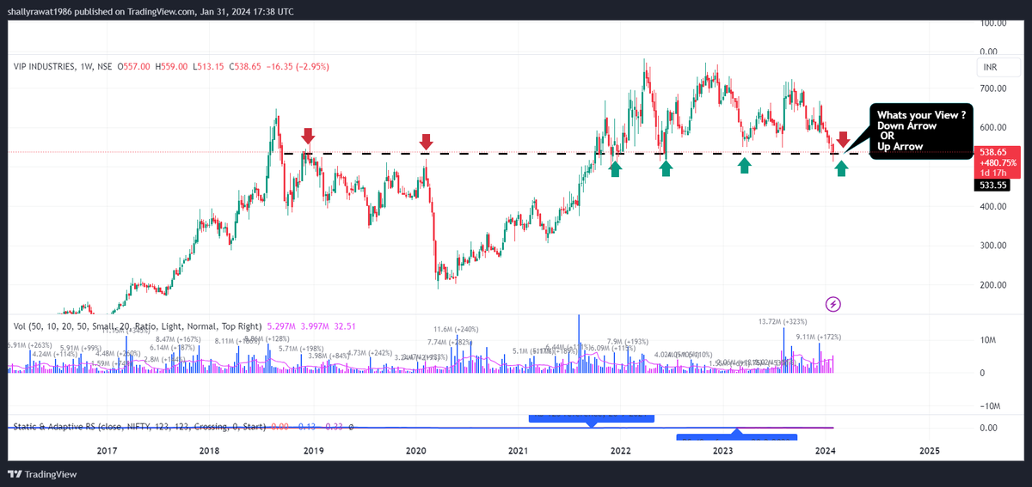
Task: Click the 200.00 price axis label
Action: click(x=994, y=285)
